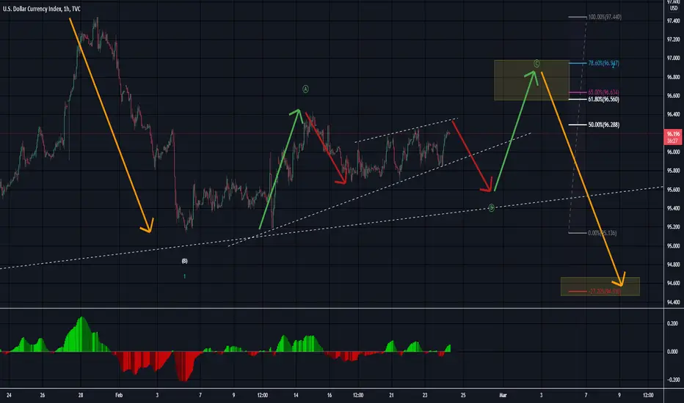Click 94.400 on the price axis
This screenshot has height=403, width=684.
[x=673, y=302]
